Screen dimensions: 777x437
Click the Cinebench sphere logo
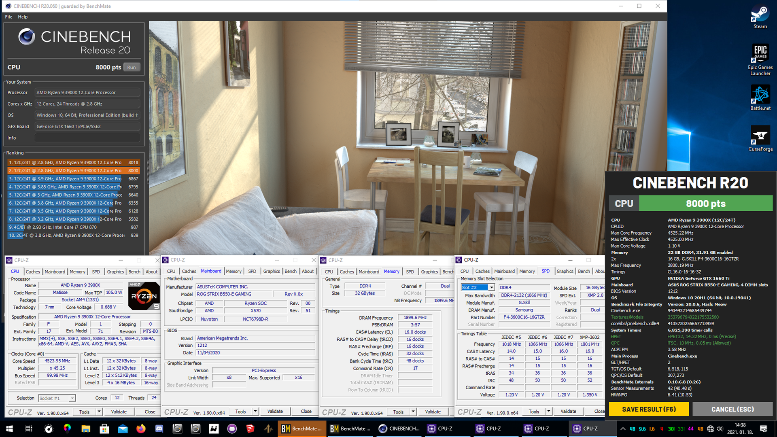coord(27,37)
